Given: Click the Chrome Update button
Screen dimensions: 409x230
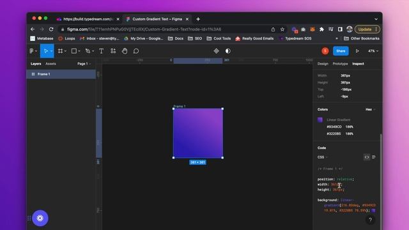Looking at the screenshot, I should (367, 29).
